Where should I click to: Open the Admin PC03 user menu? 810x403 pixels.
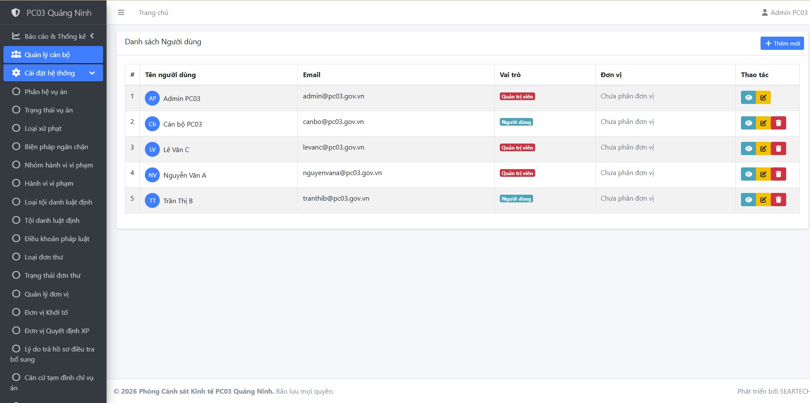784,13
